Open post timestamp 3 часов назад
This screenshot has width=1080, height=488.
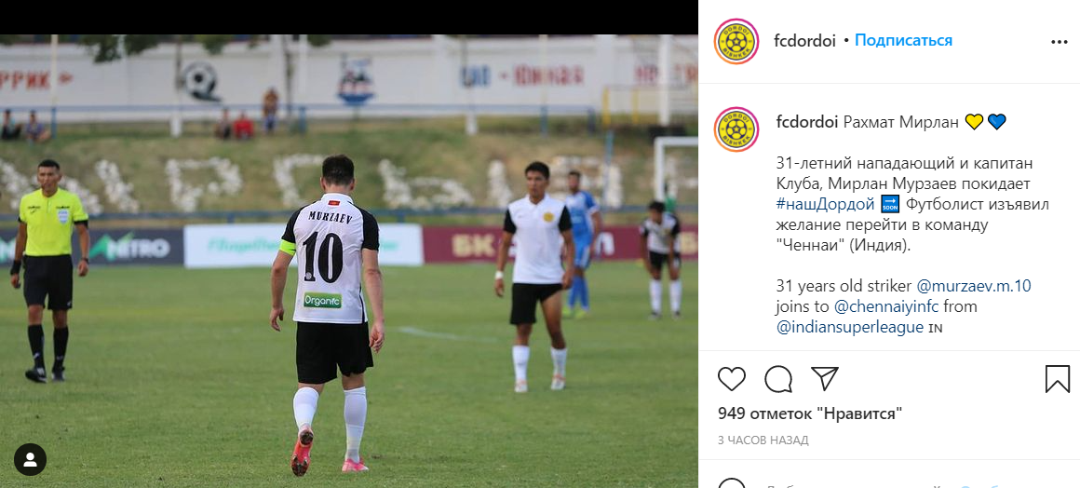(763, 440)
